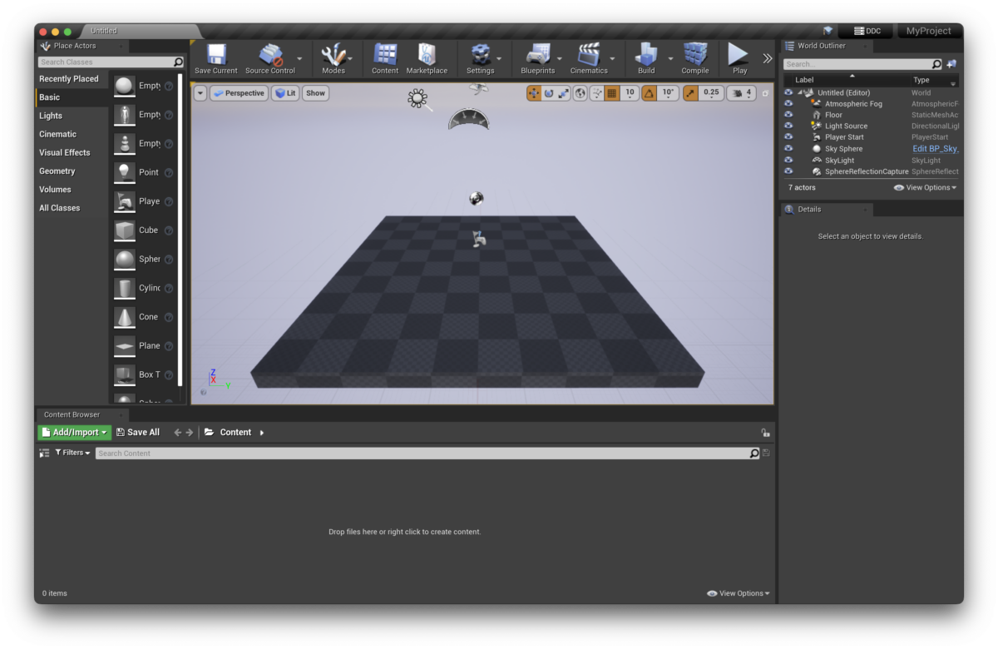Open the Blueprints toolbar icon
Image resolution: width=998 pixels, height=649 pixels.
(537, 58)
